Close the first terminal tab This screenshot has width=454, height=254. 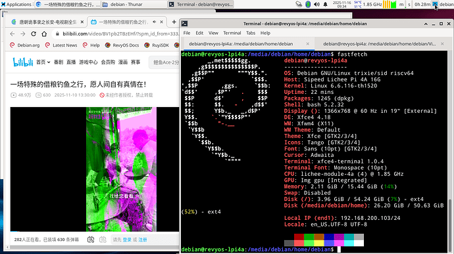pos(308,44)
